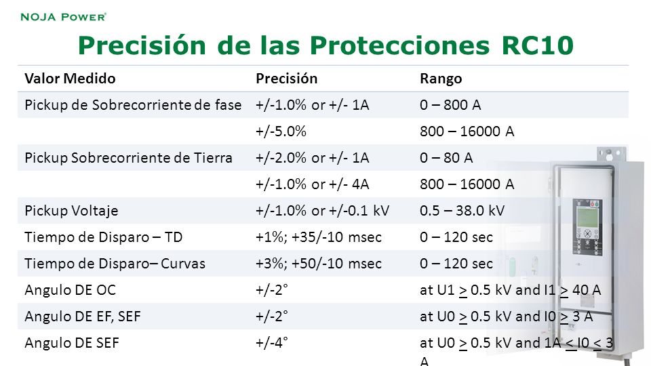Select the Angulo DE OC row label

pyautogui.click(x=70, y=290)
